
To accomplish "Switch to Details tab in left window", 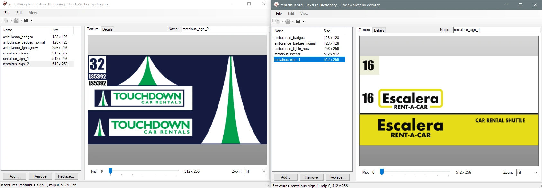I will 108,29.
